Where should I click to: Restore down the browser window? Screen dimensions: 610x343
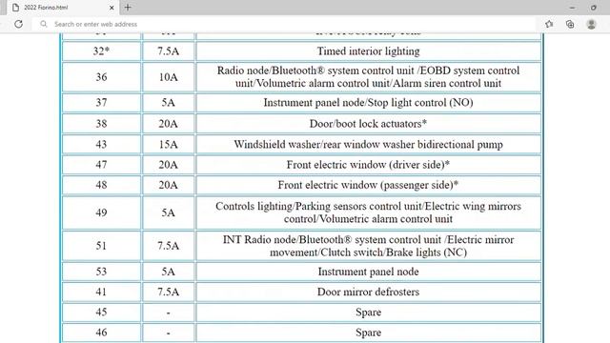[593, 8]
